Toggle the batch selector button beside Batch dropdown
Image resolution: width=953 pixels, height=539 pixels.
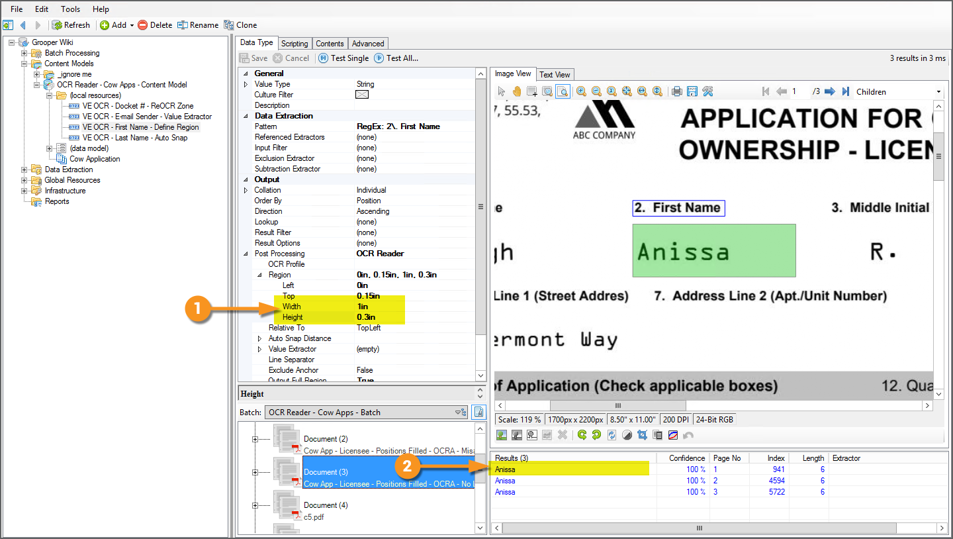pyautogui.click(x=479, y=412)
